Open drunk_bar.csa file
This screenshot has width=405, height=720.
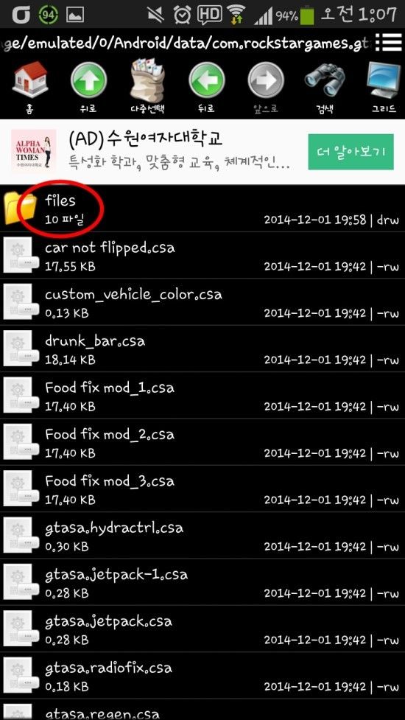pos(202,349)
